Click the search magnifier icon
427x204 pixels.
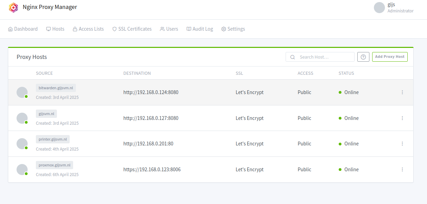coord(292,57)
